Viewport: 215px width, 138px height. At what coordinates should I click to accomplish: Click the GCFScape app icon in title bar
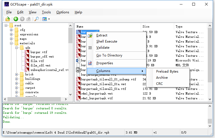[x=7, y=4]
